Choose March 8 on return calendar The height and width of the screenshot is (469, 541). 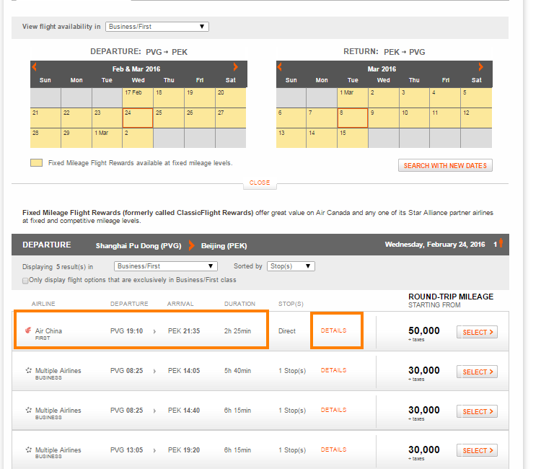pyautogui.click(x=352, y=118)
